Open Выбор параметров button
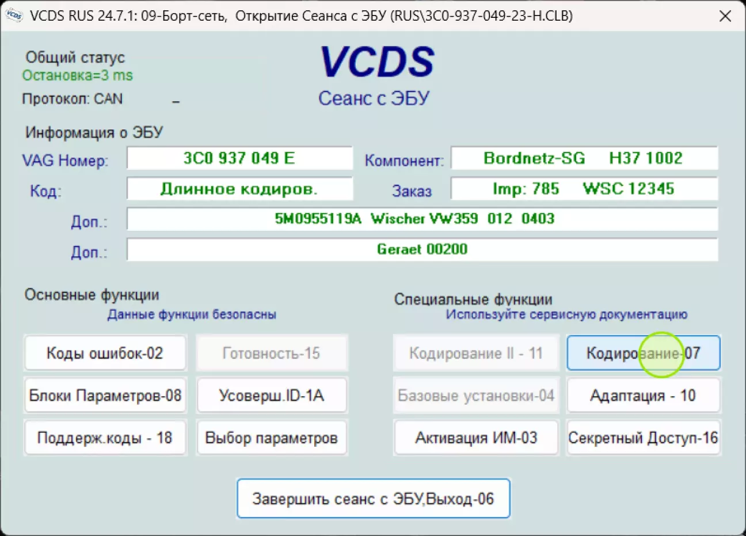Image resolution: width=746 pixels, height=536 pixels. 272,438
